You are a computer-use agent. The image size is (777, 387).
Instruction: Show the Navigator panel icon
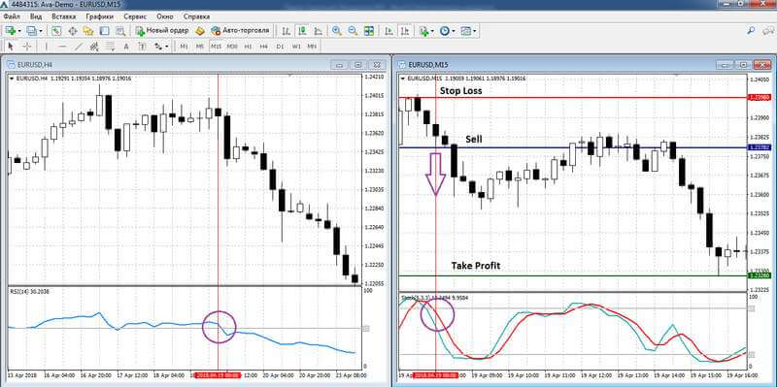[x=88, y=31]
